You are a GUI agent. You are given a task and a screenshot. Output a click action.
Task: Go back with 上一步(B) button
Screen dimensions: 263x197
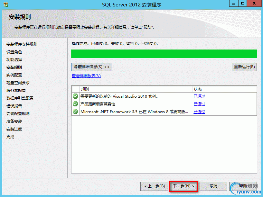[154, 186]
